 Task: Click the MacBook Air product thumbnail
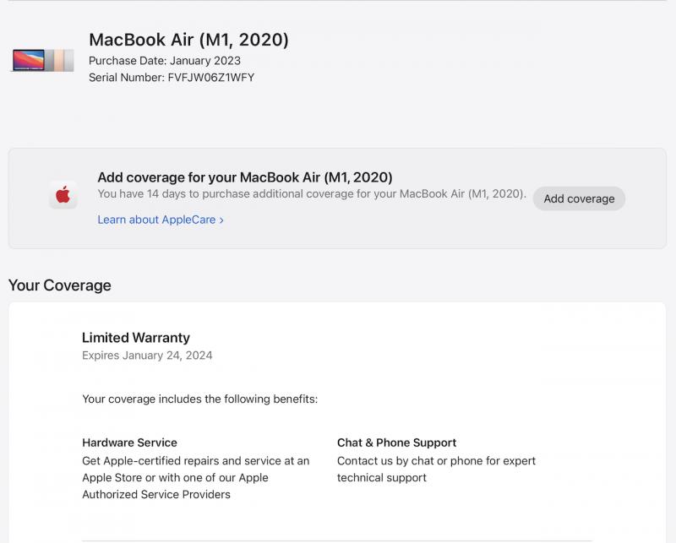pos(43,60)
